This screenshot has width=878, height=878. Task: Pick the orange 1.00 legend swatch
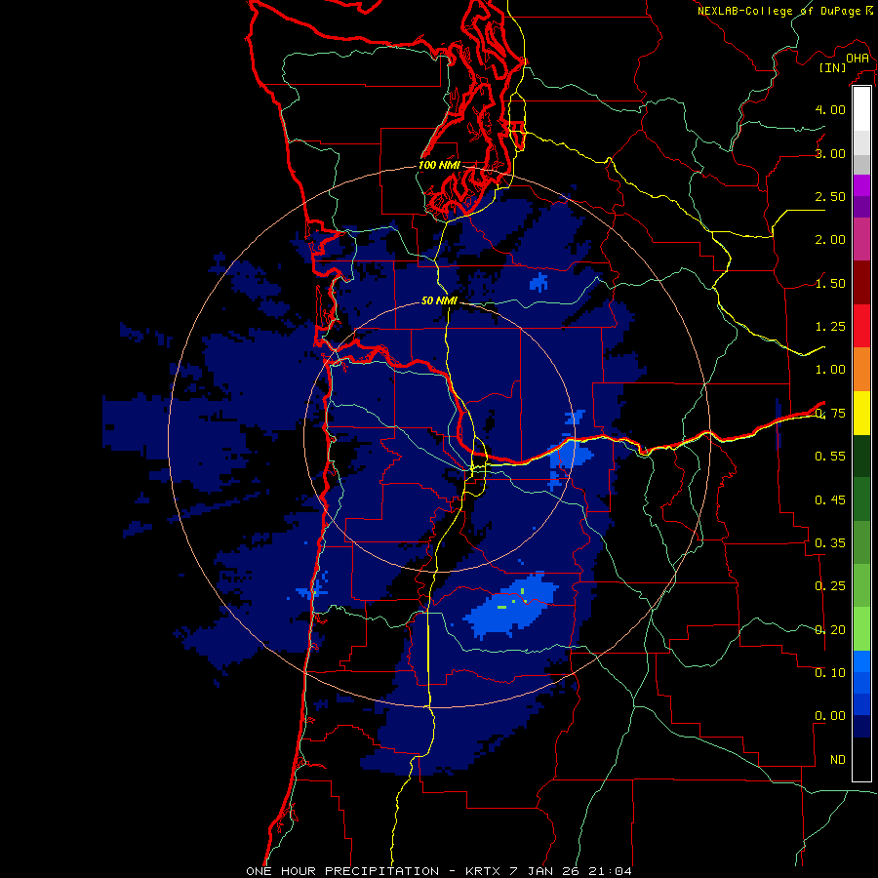pos(861,369)
